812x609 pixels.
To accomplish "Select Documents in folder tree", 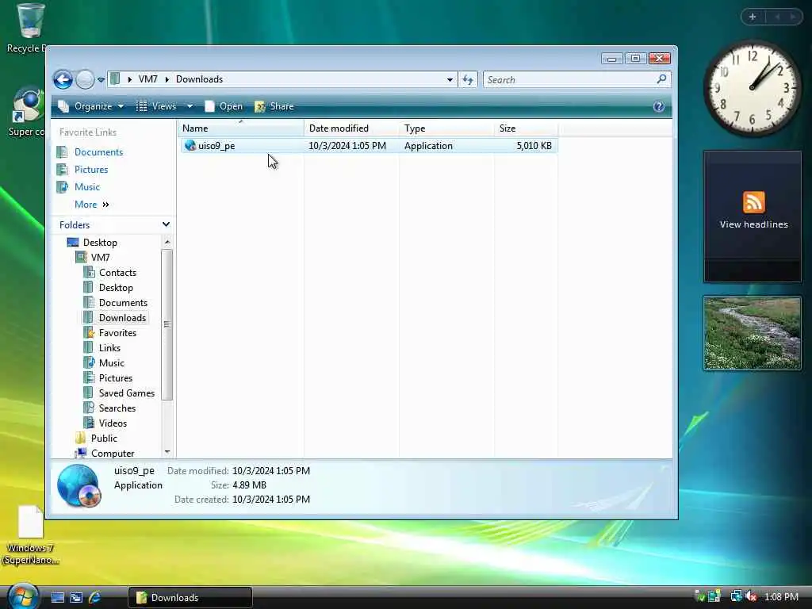I will coord(123,302).
